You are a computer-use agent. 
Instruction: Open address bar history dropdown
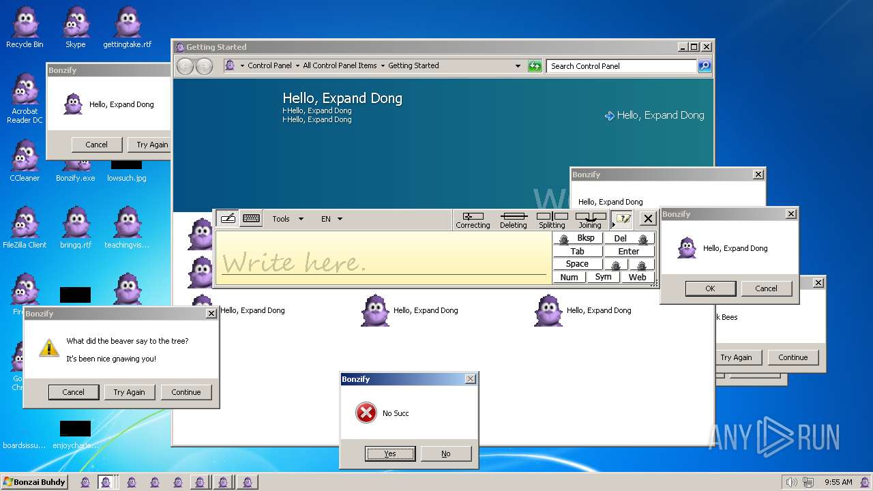pyautogui.click(x=518, y=66)
